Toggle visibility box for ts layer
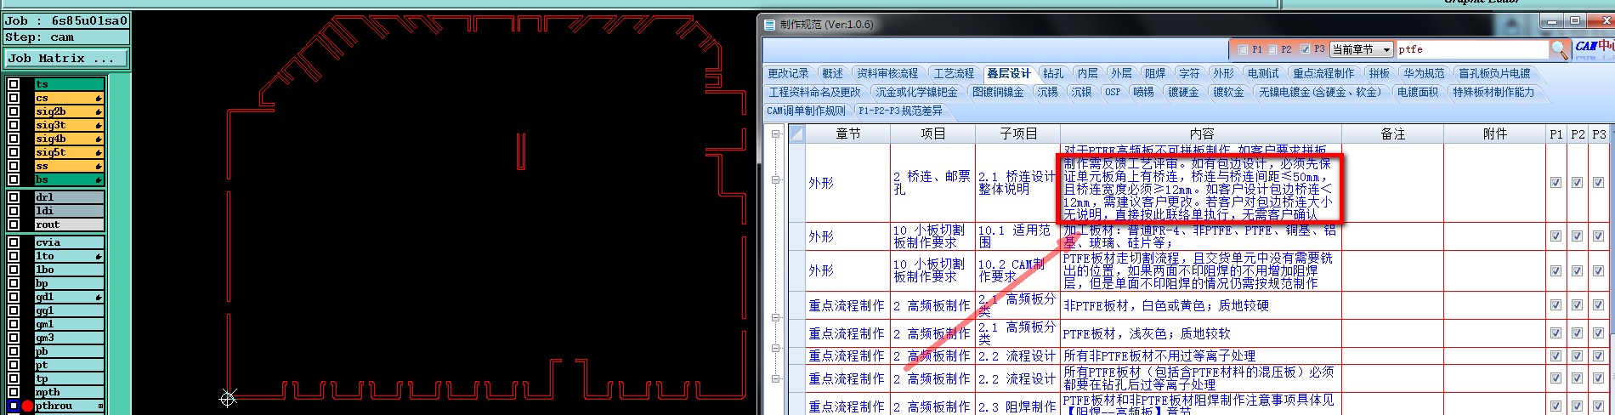 14,84
